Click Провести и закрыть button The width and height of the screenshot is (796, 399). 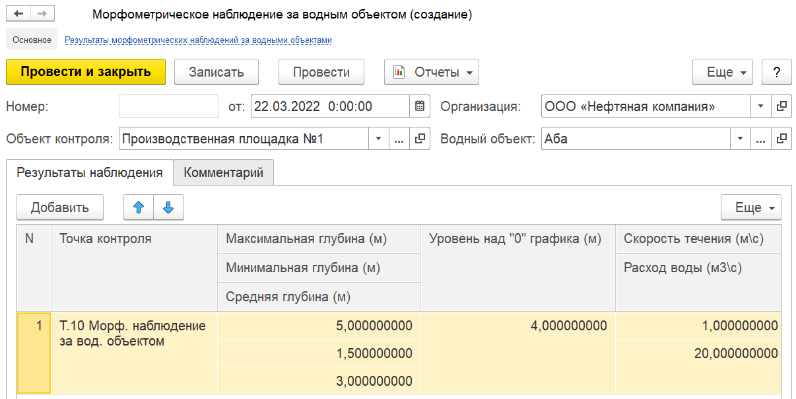86,72
